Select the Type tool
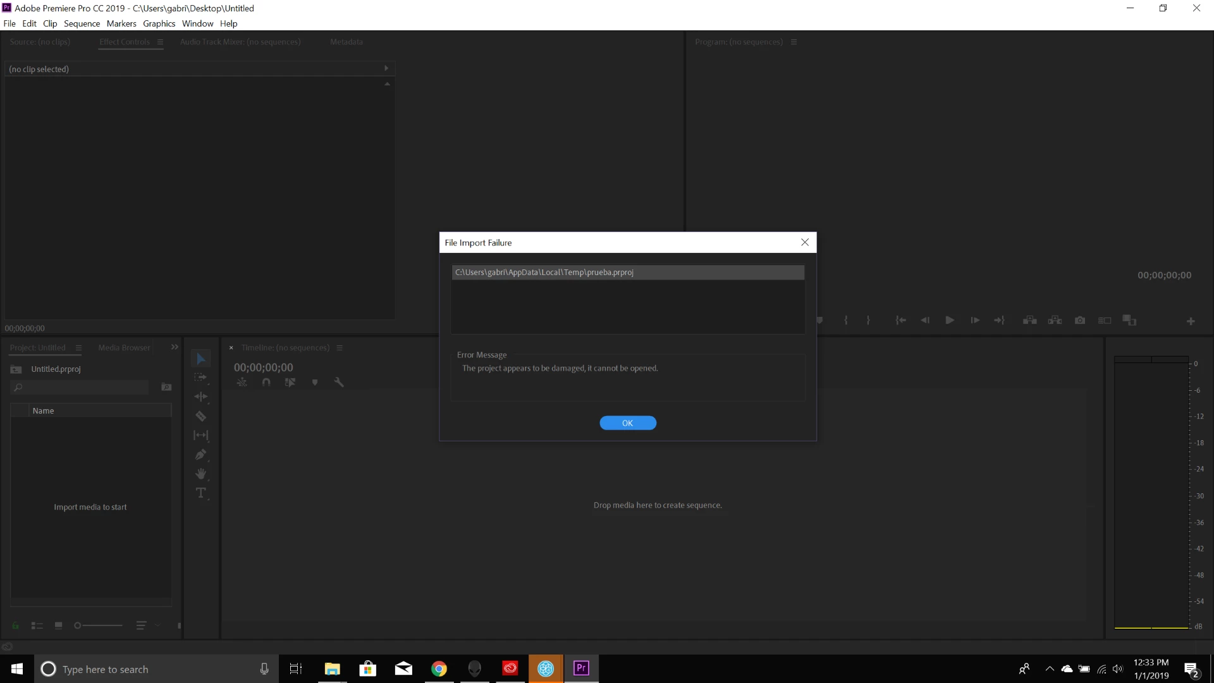This screenshot has height=683, width=1214. (x=200, y=493)
